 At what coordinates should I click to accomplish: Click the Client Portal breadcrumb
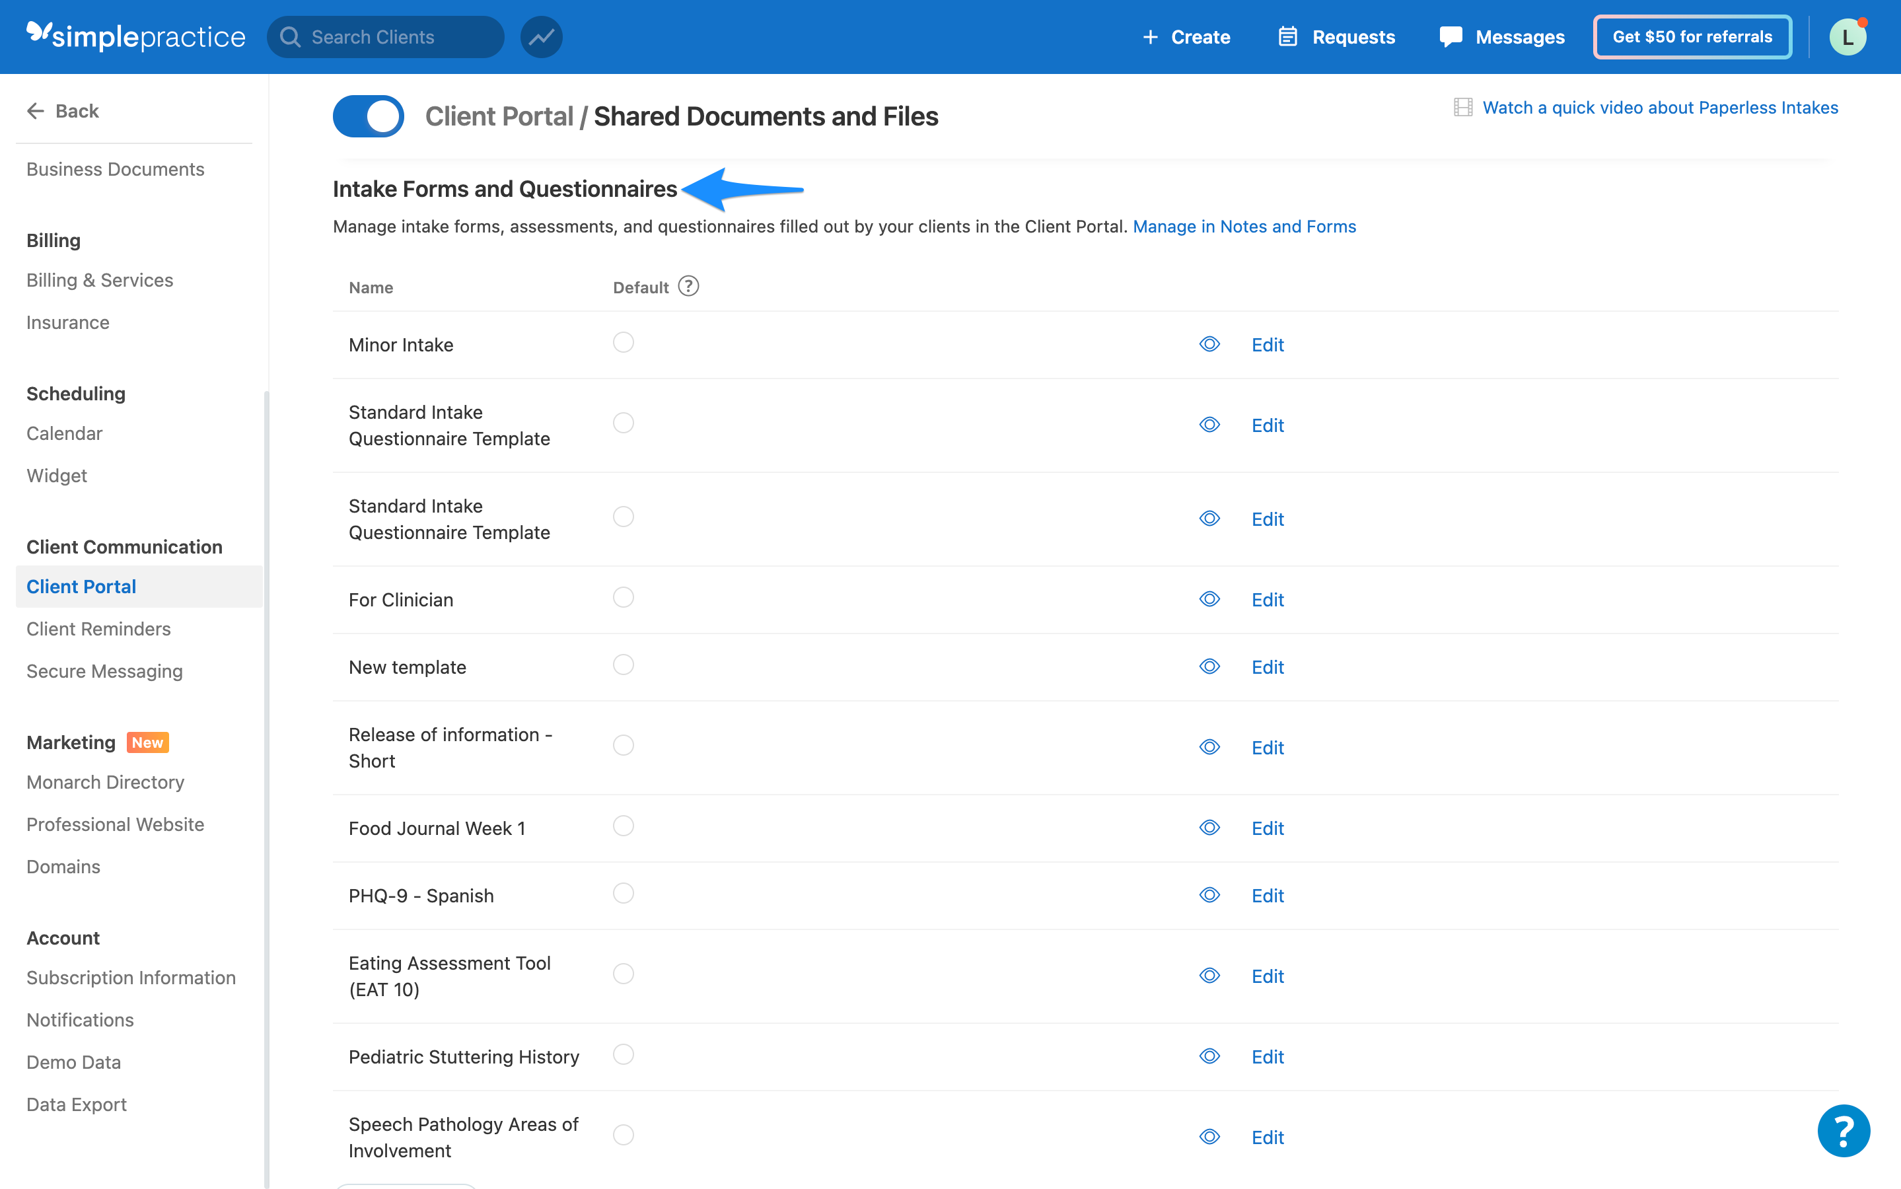click(499, 116)
